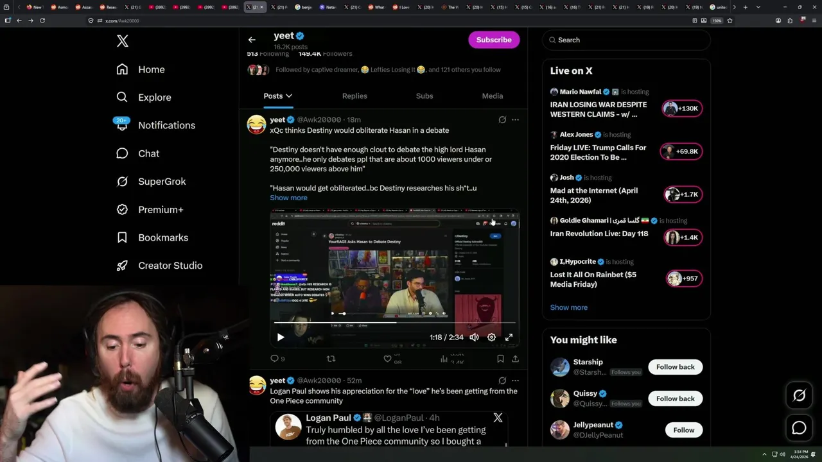The width and height of the screenshot is (822, 462).
Task: Open the Starship profile avatar
Action: point(560,367)
